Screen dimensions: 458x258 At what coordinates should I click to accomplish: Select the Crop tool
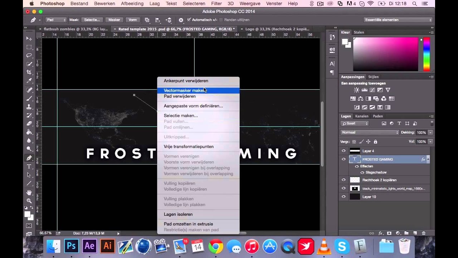coord(29,72)
